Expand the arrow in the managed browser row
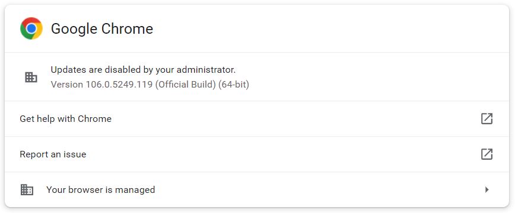Viewport: 515px width, 213px height. 487,189
